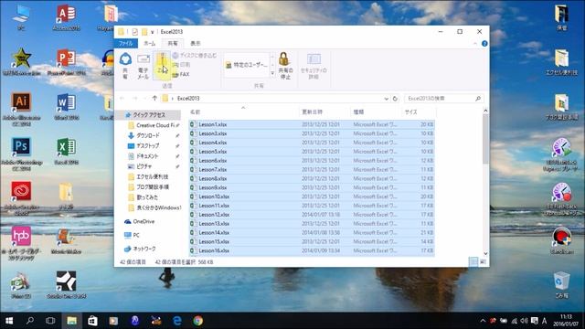Switch to the Share (共有) tab
585x329 pixels.
coord(173,43)
